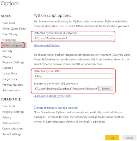This screenshot has width=137, height=141.
Task: Go to R scripting options
Action: pos(9,40)
